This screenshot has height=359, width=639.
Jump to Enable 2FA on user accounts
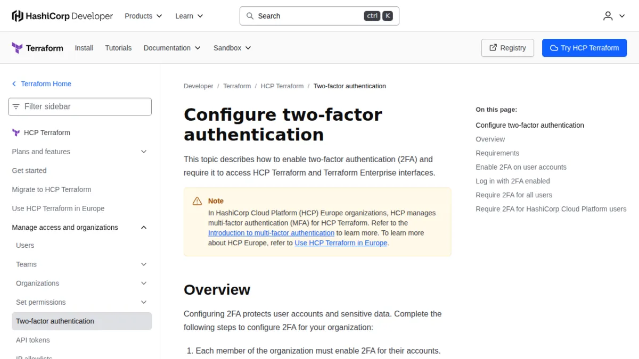(x=521, y=167)
